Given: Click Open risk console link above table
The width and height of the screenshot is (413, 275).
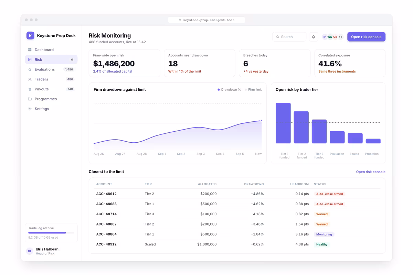Looking at the screenshot, I should 371,172.
